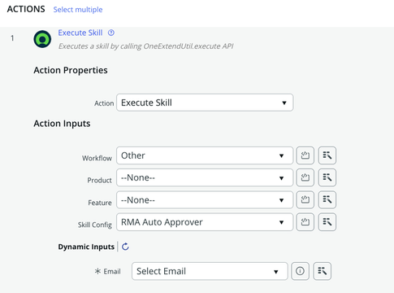Viewport: 394px width, 293px height.
Task: Click the Product field label
Action: point(99,181)
